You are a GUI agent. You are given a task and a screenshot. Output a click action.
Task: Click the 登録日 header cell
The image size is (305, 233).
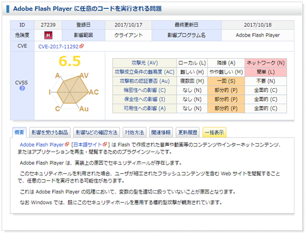click(83, 25)
